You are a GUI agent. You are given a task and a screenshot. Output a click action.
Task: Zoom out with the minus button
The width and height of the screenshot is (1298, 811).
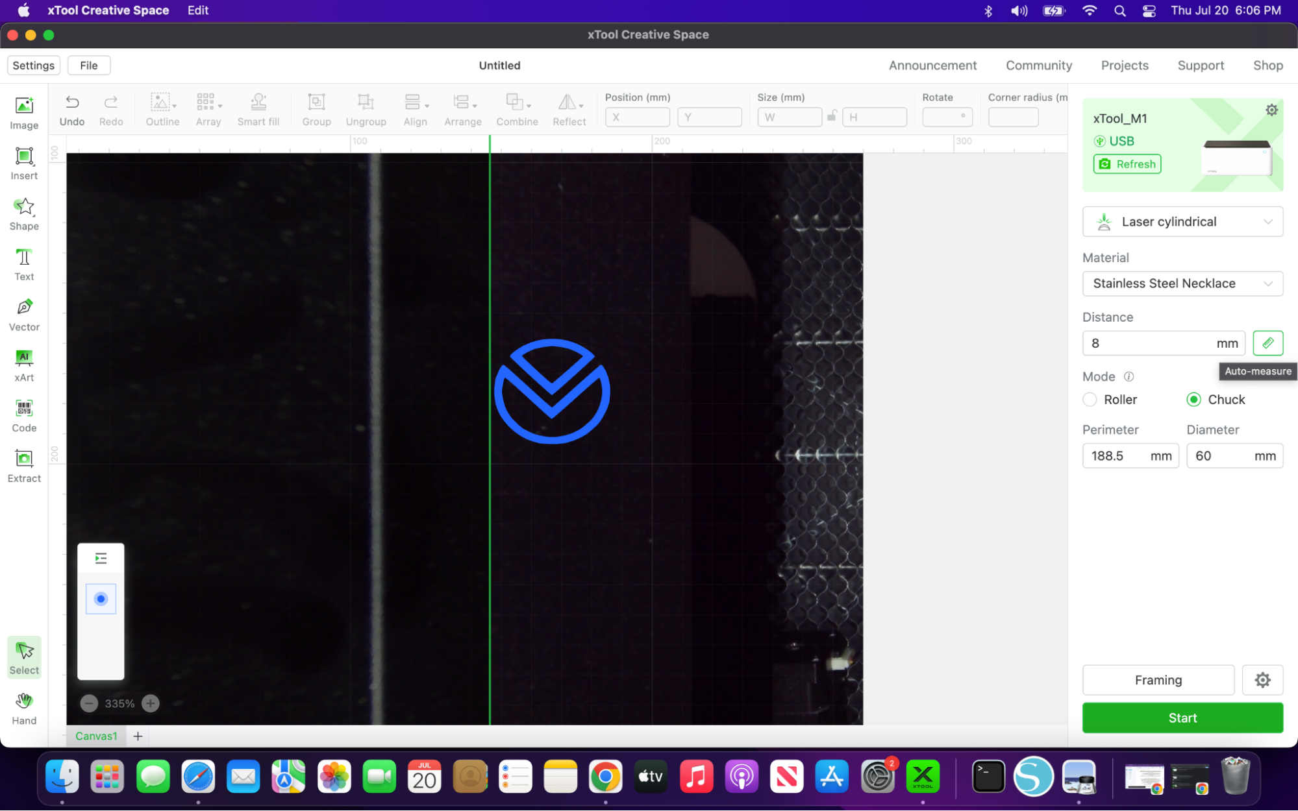point(89,703)
